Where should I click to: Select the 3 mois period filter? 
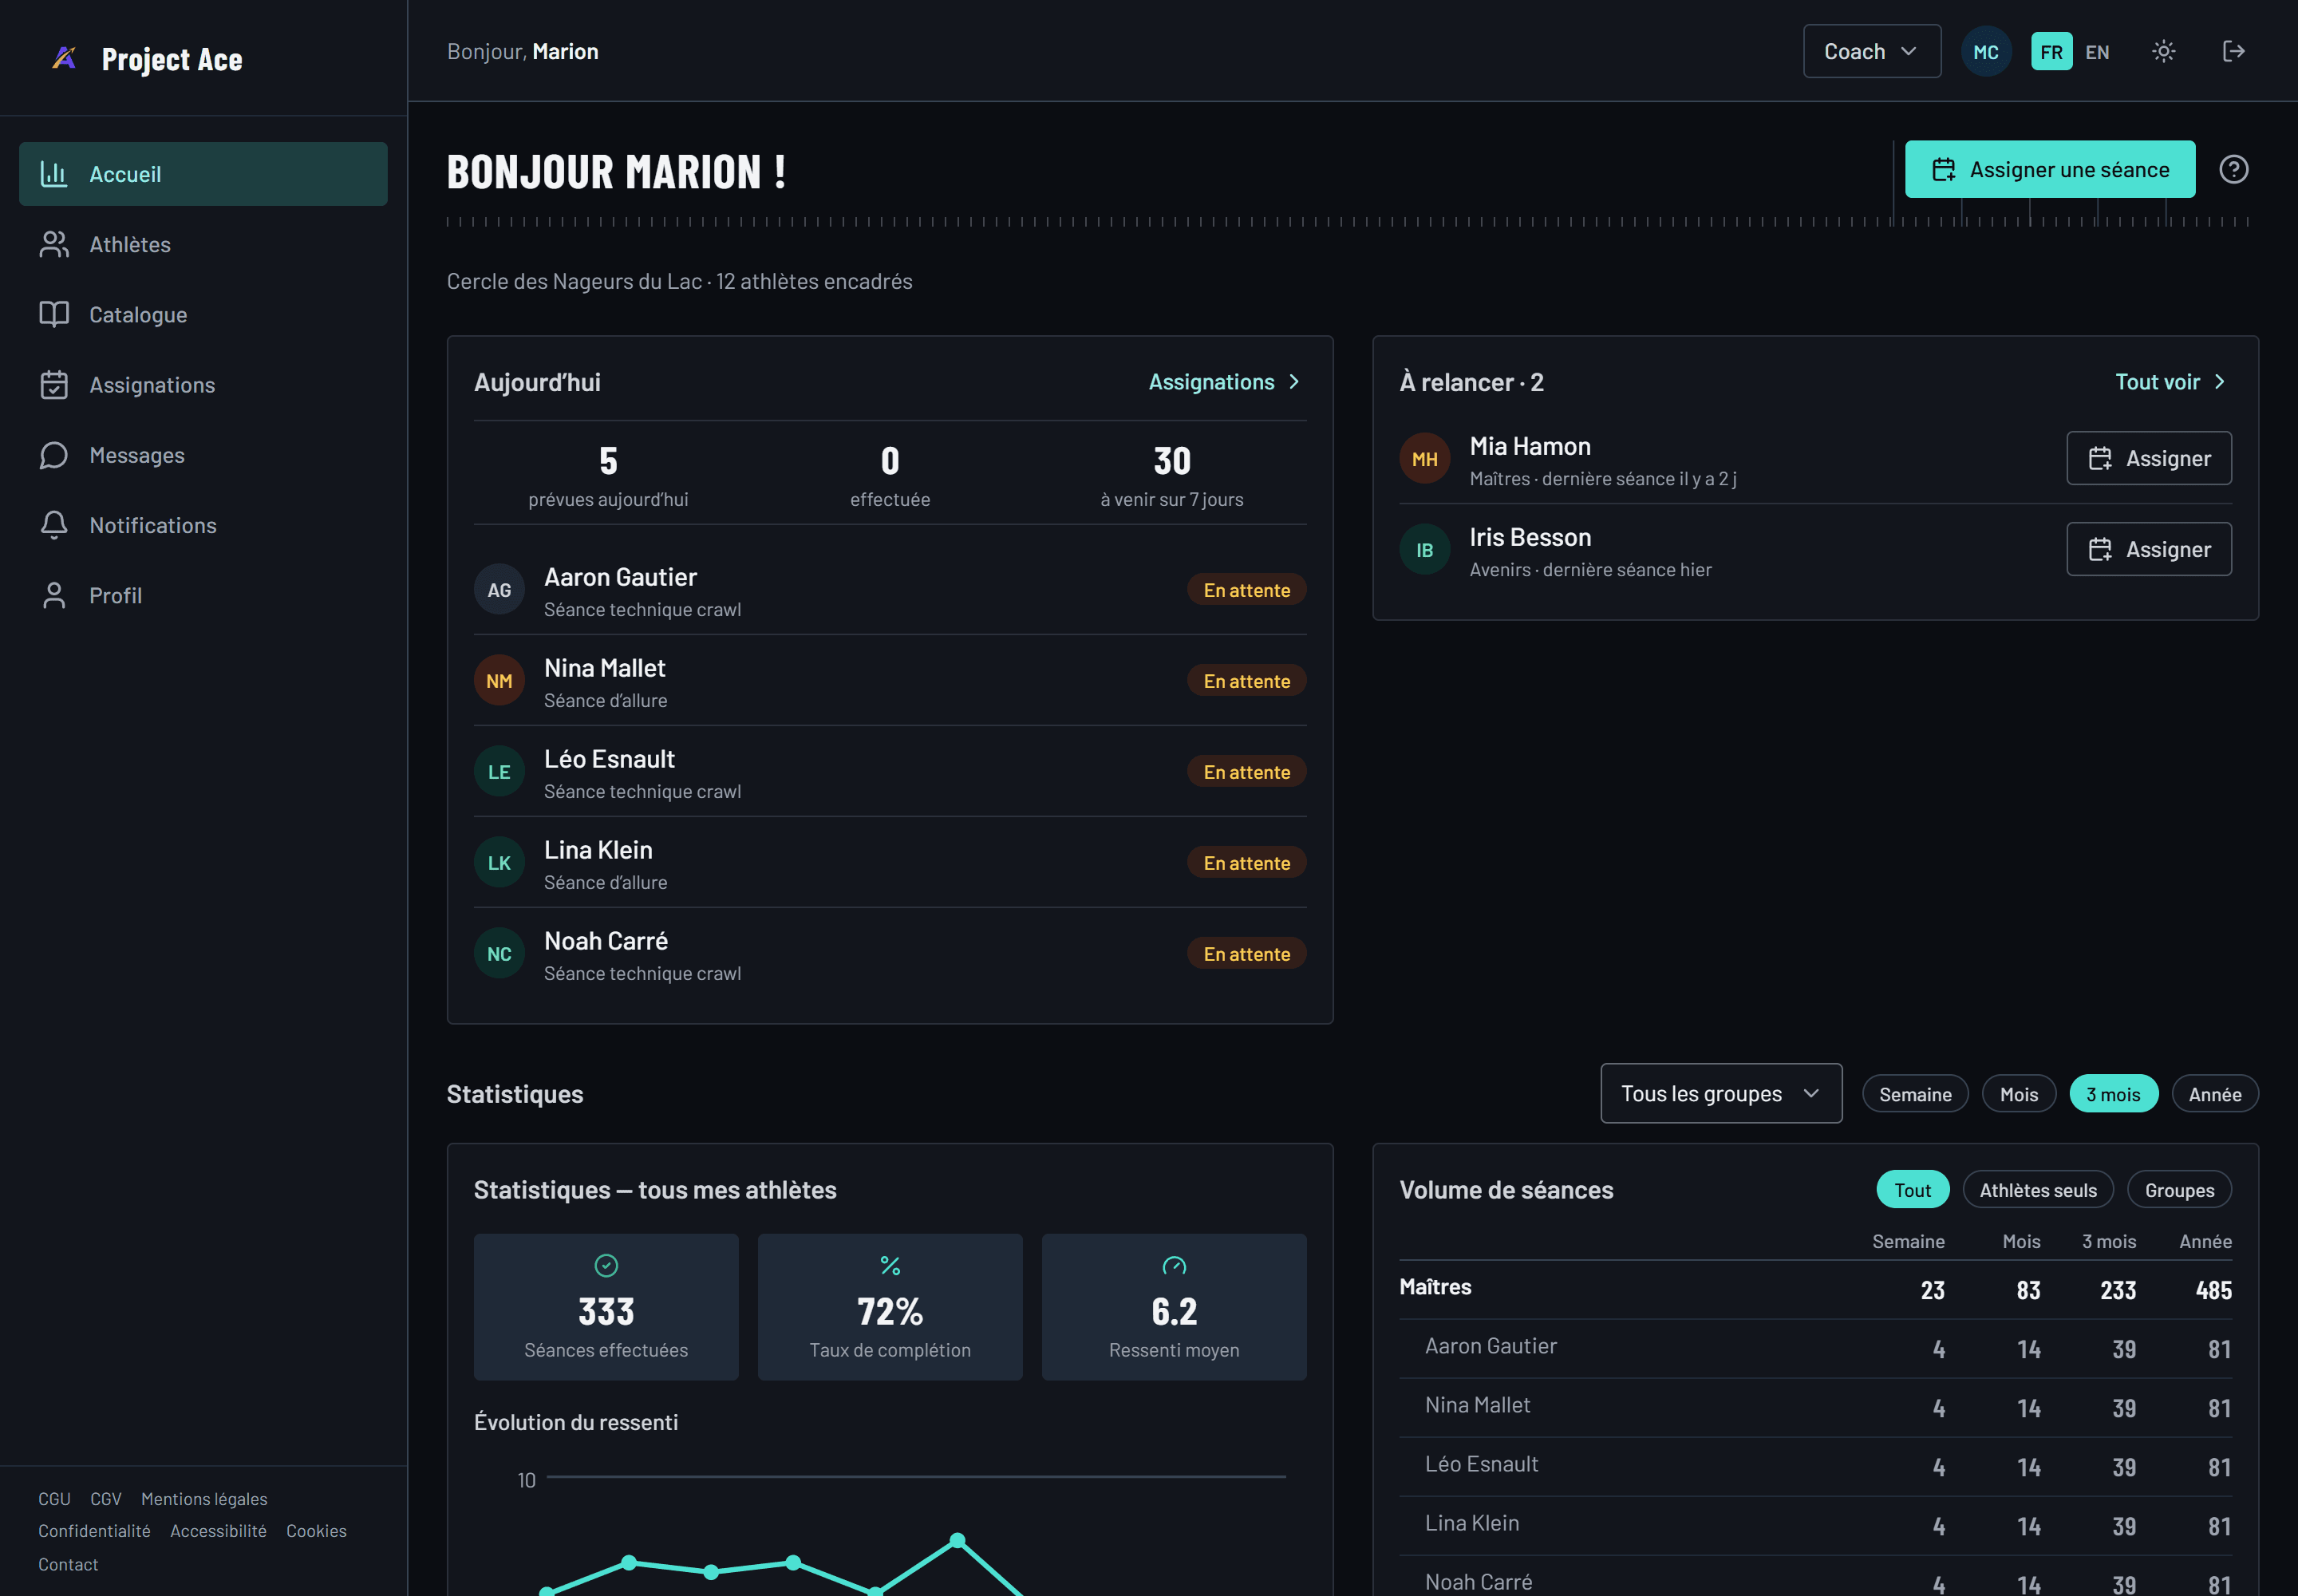tap(2113, 1094)
